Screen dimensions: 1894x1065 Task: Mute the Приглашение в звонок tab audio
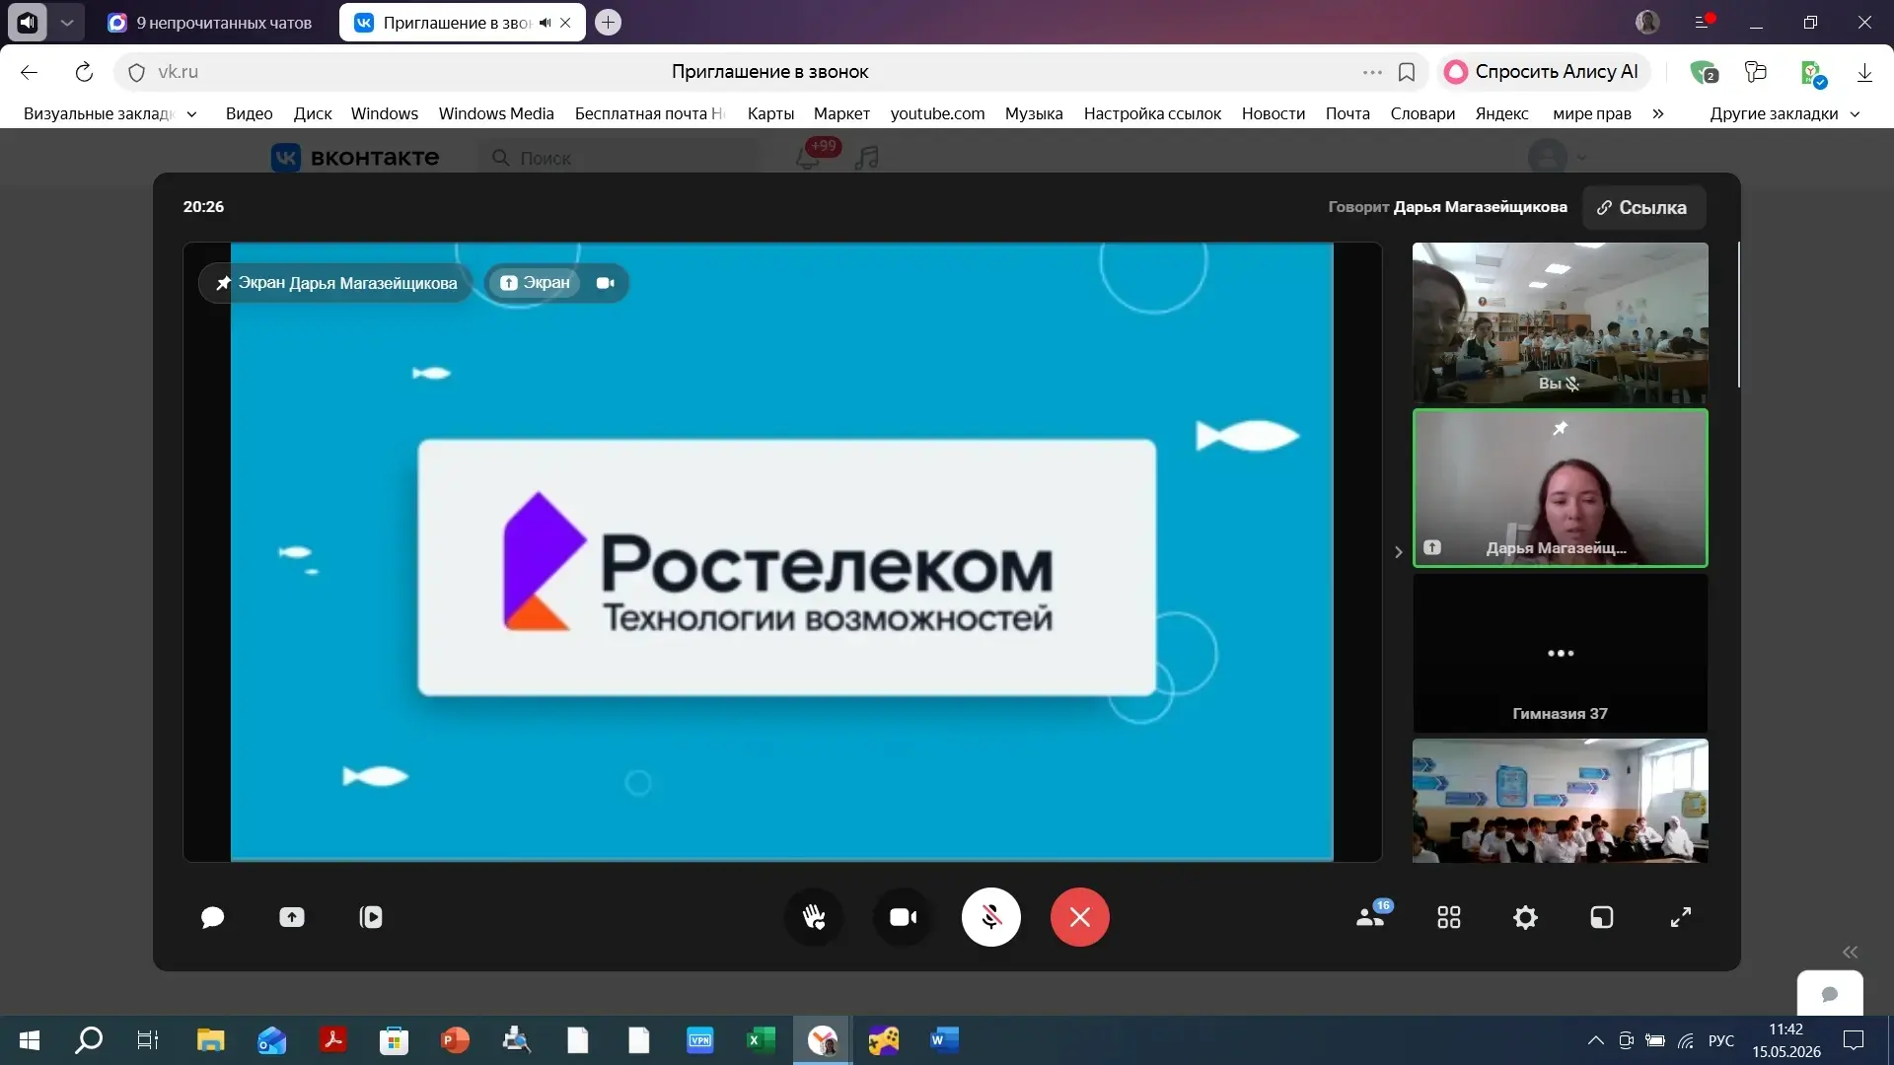545,23
